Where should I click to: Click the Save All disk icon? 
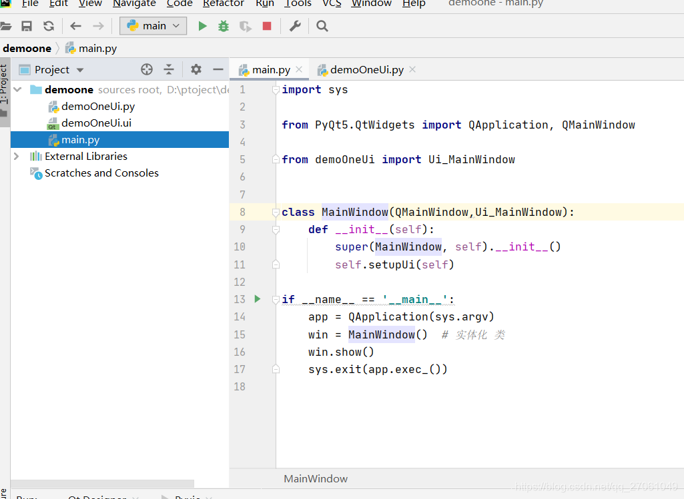pyautogui.click(x=27, y=26)
